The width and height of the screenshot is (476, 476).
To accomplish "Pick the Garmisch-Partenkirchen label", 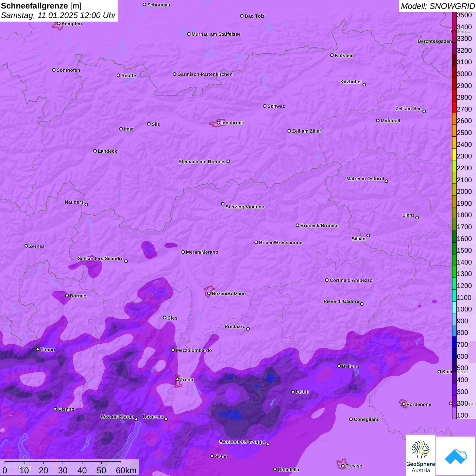I will (205, 74).
